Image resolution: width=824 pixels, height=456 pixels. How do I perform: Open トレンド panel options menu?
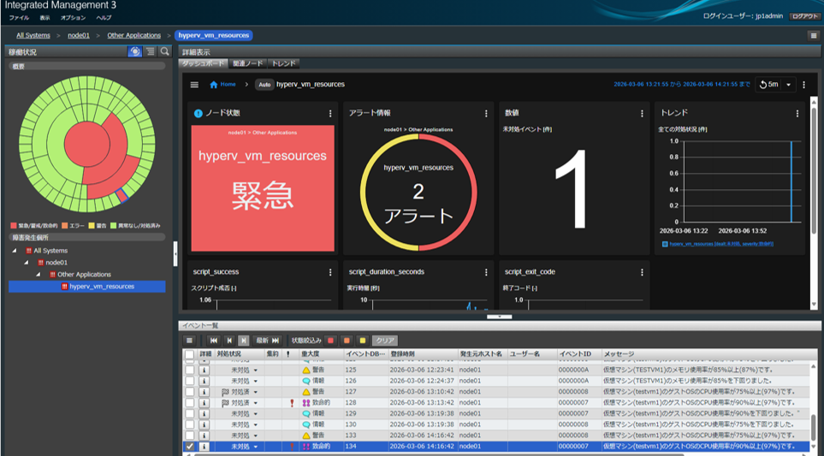[x=797, y=114]
